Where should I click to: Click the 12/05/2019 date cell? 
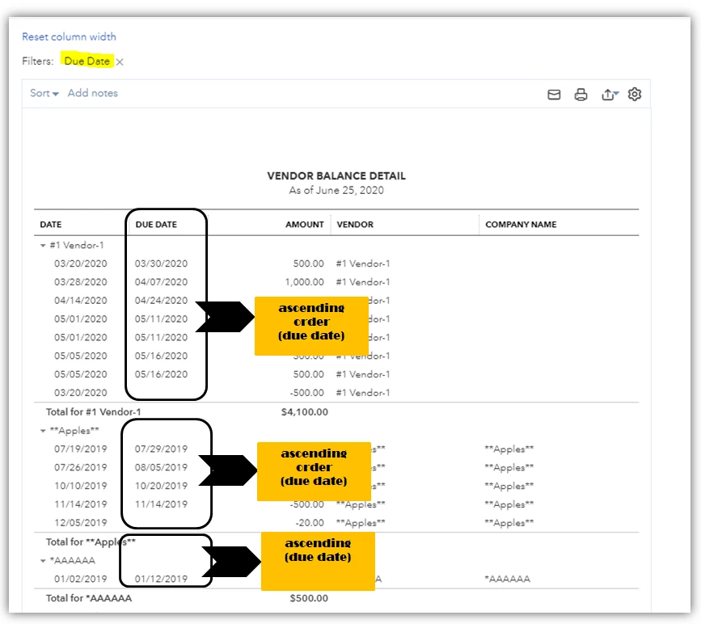coord(81,523)
